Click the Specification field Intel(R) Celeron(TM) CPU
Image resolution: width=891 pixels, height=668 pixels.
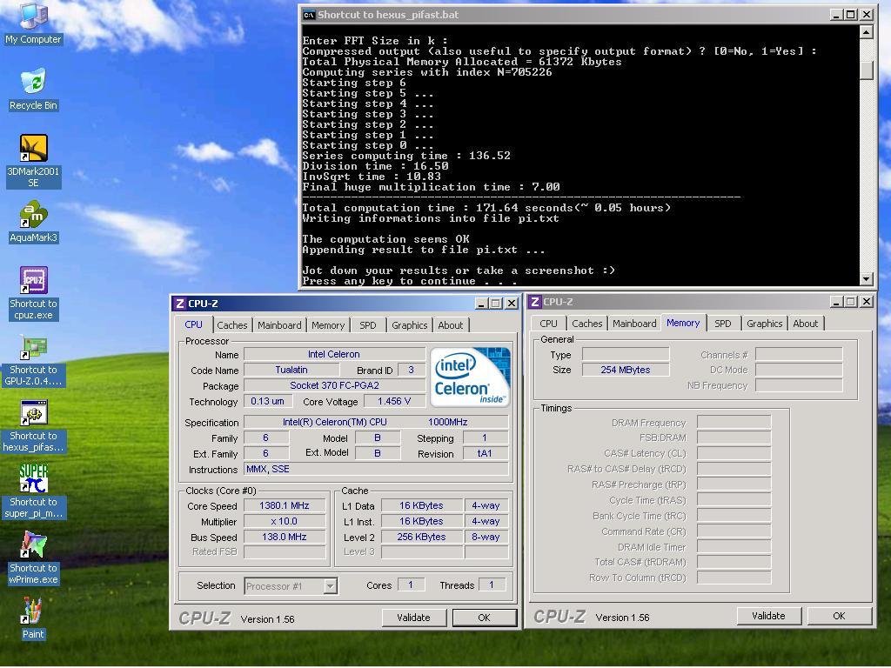tap(376, 422)
